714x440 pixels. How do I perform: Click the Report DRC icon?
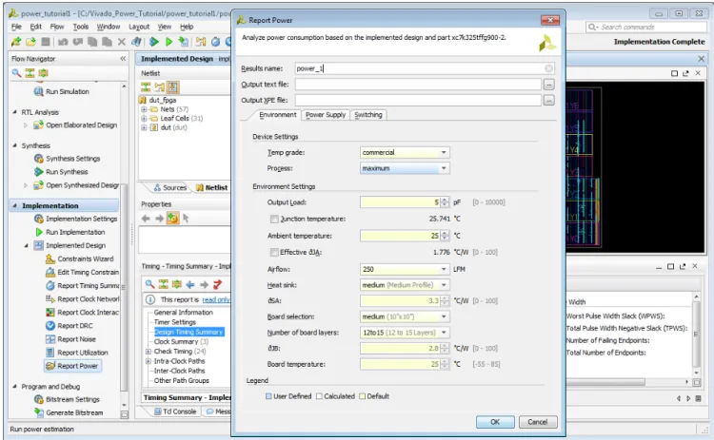[50, 326]
